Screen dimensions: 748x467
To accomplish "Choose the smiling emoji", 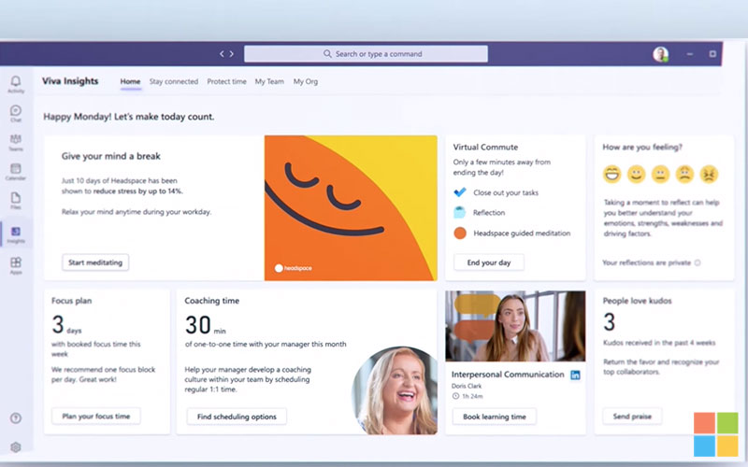I will (637, 174).
